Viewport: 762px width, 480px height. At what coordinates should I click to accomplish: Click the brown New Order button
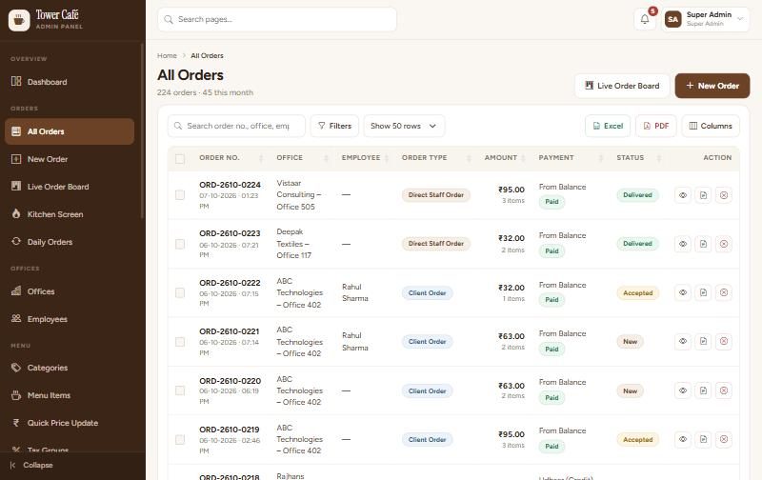tap(712, 86)
